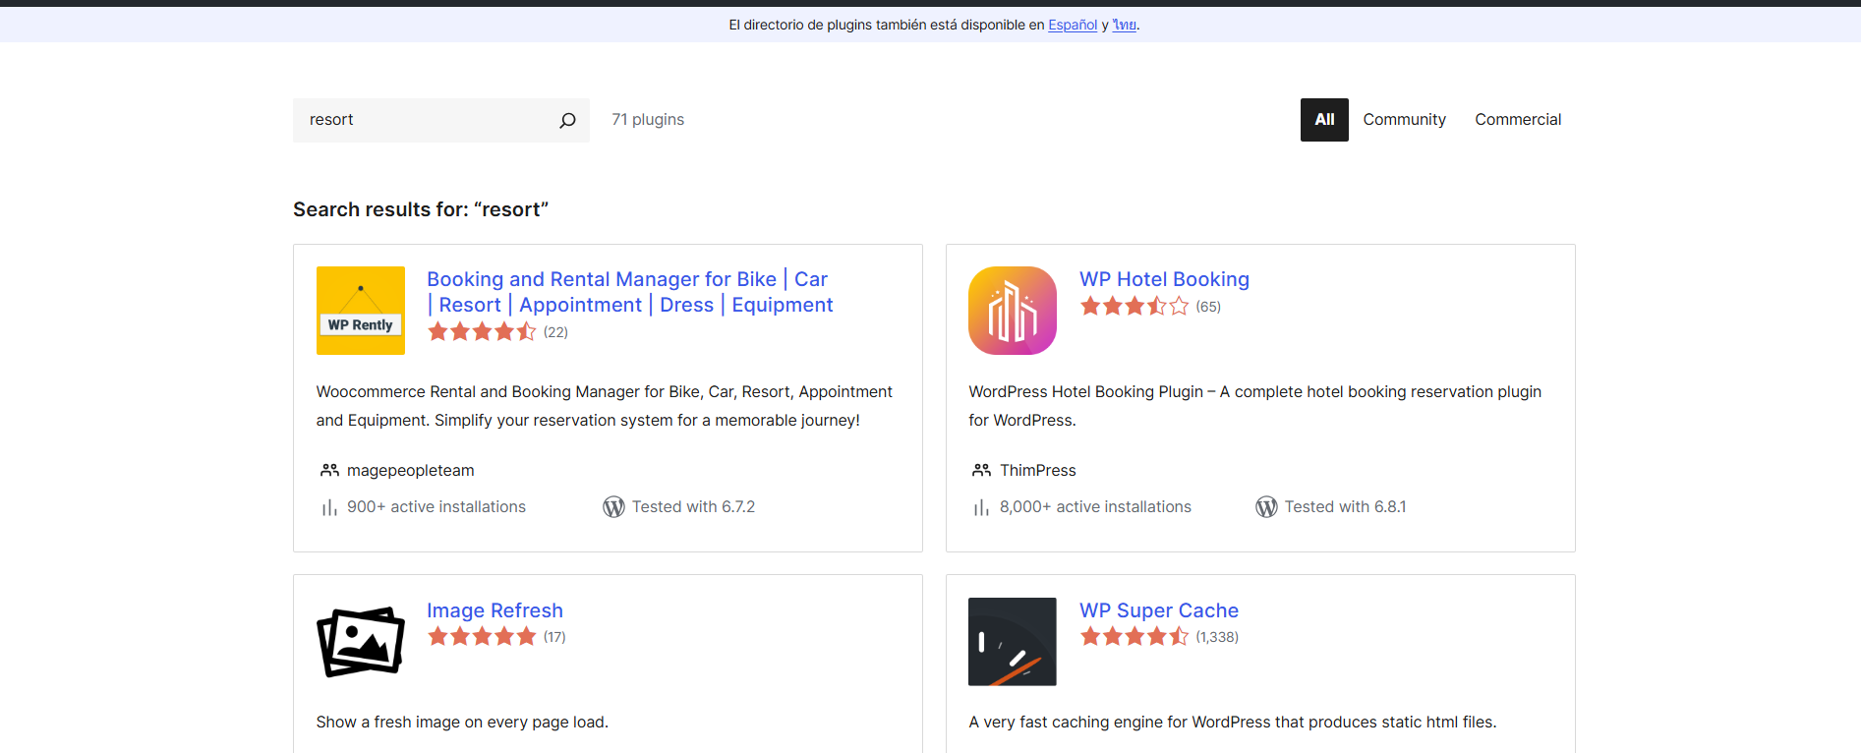Viewport: 1861px width, 753px height.
Task: Click the author icon beside ThimPress
Action: pyautogui.click(x=981, y=470)
